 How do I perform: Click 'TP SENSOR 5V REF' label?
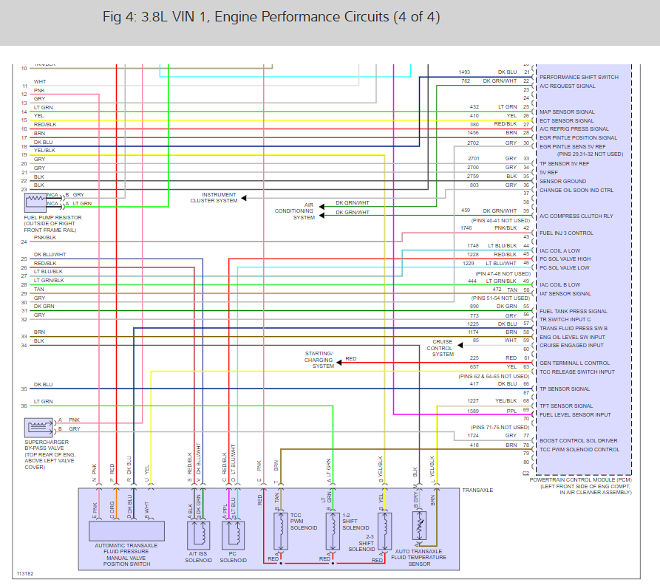565,163
